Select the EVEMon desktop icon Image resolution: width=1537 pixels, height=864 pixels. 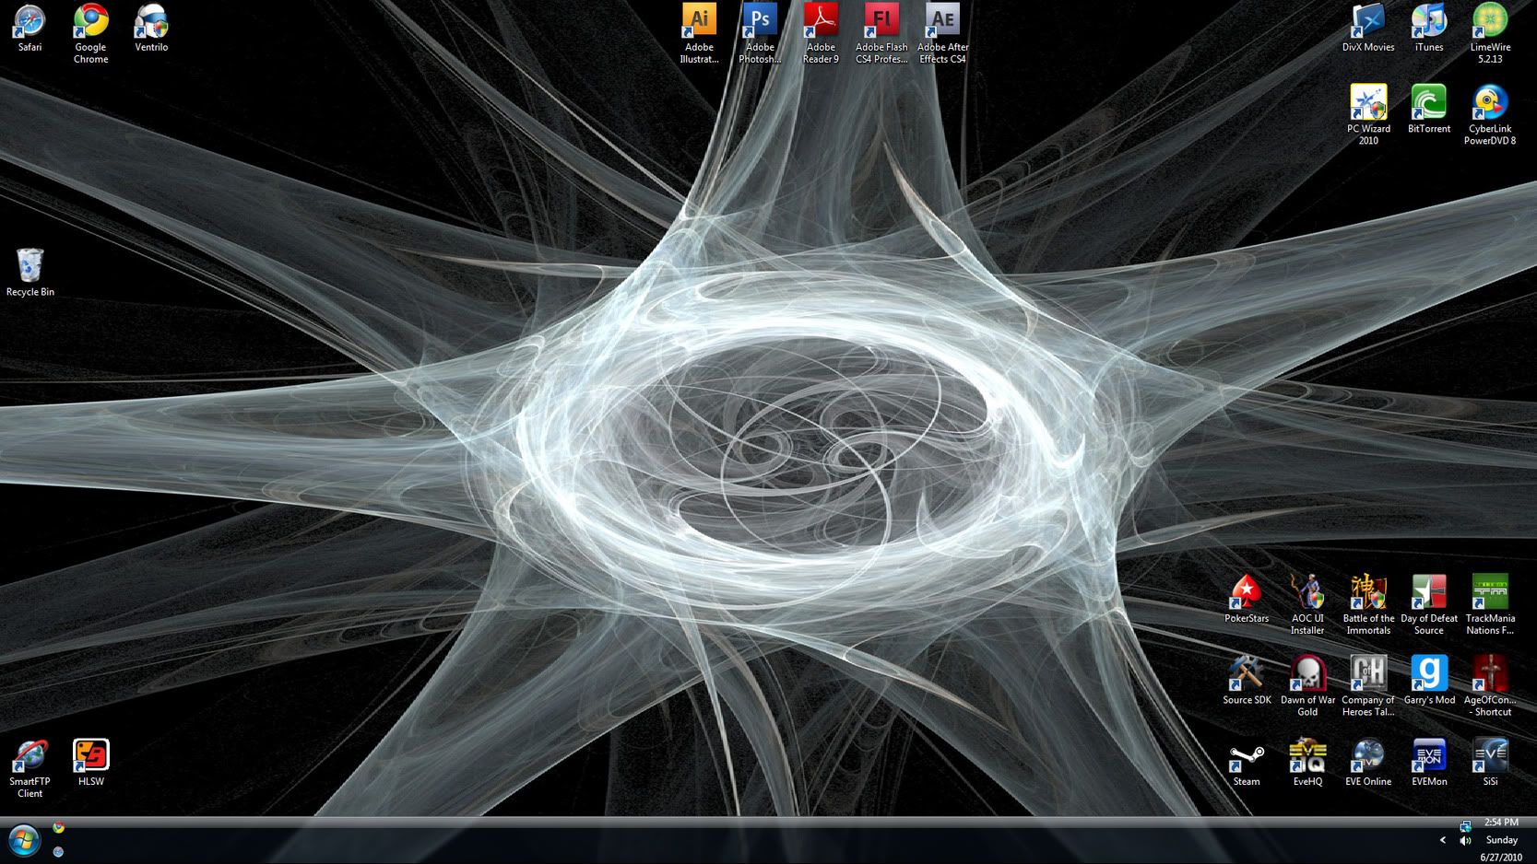click(x=1429, y=762)
